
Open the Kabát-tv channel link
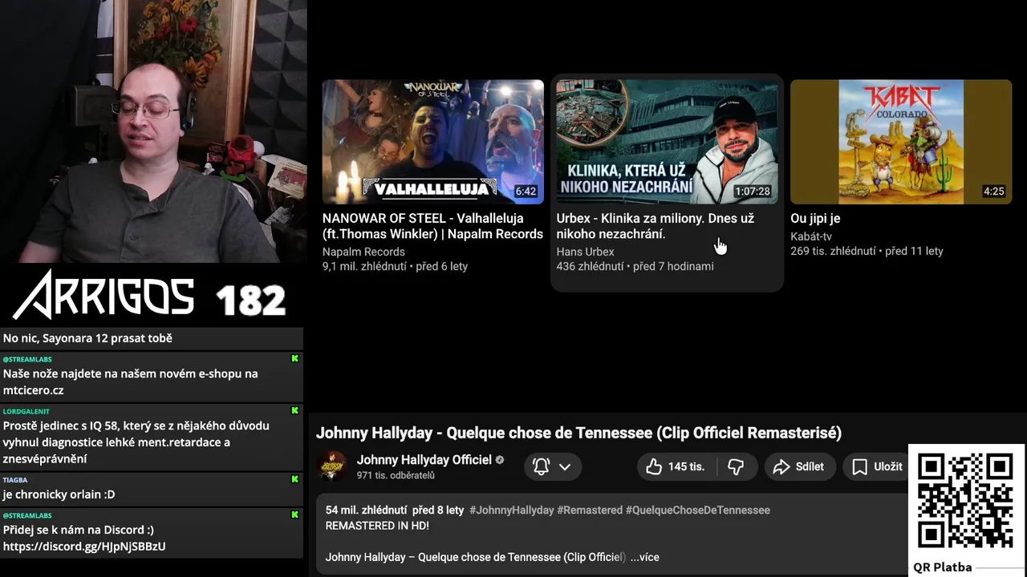[x=811, y=236]
